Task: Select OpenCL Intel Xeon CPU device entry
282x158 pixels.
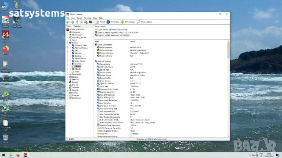Action: pos(117,32)
